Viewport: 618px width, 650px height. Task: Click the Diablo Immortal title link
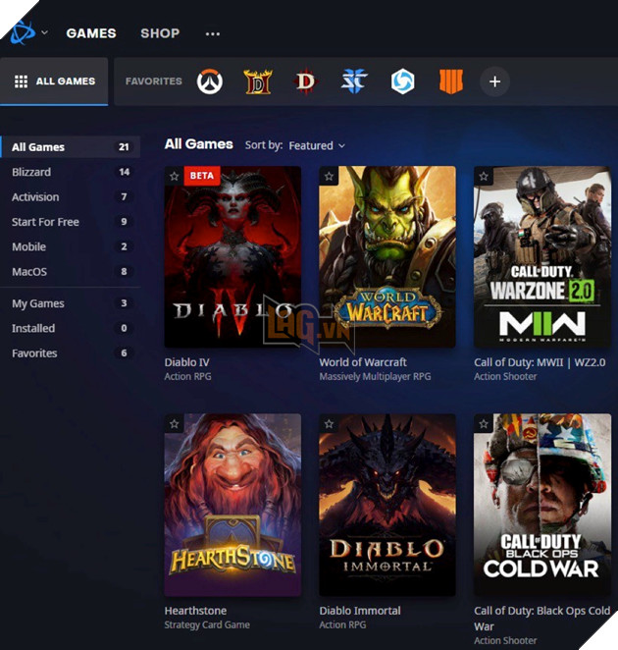(x=360, y=611)
